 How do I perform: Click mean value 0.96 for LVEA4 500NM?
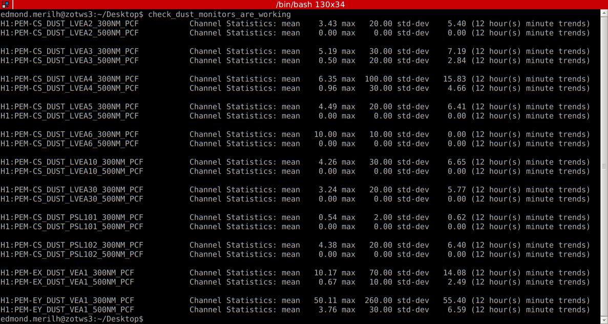328,89
